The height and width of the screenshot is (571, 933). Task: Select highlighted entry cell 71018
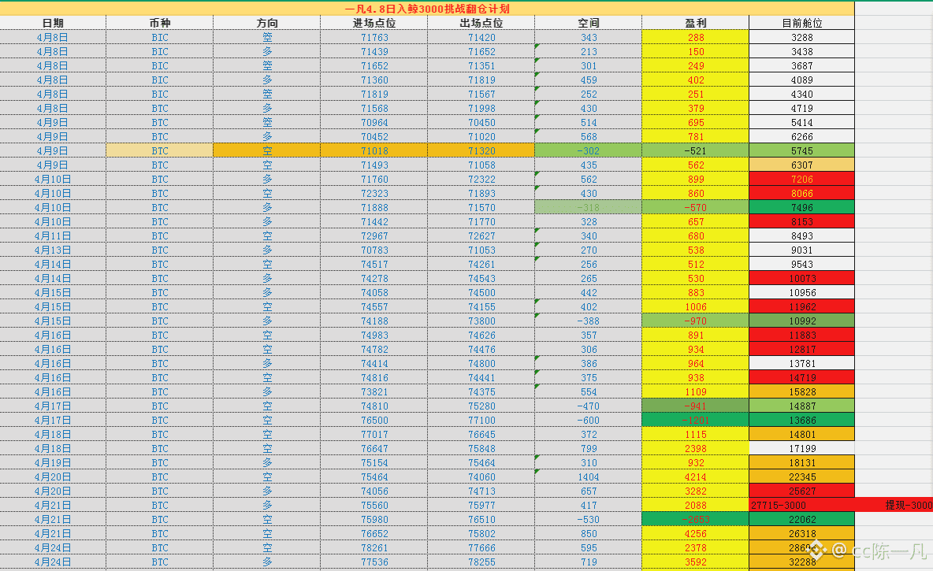[x=374, y=150]
